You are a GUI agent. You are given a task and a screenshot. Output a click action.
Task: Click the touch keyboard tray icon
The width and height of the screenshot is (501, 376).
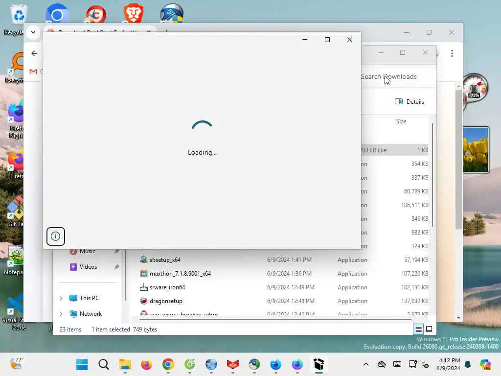pyautogui.click(x=397, y=364)
